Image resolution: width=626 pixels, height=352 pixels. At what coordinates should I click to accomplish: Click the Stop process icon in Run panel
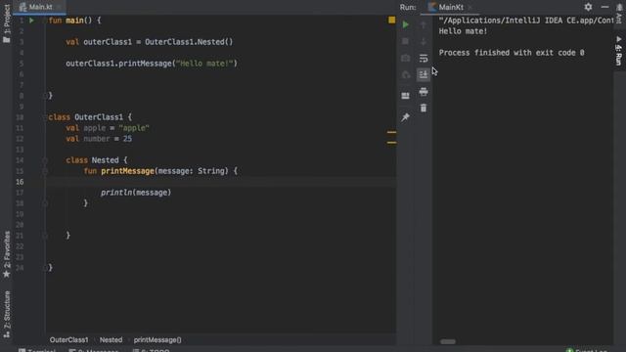pos(406,41)
